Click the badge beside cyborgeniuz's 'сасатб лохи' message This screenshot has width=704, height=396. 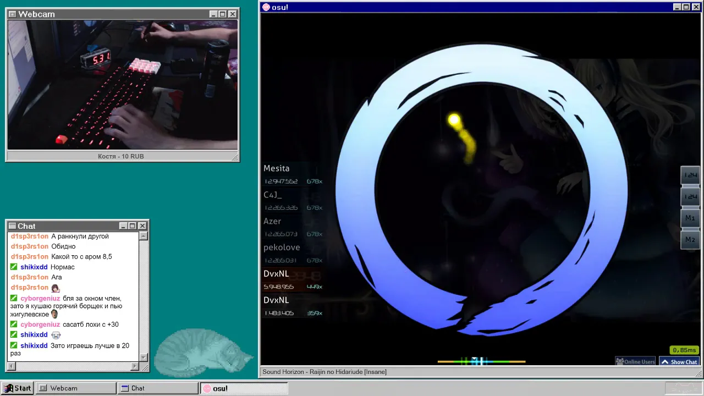(14, 324)
